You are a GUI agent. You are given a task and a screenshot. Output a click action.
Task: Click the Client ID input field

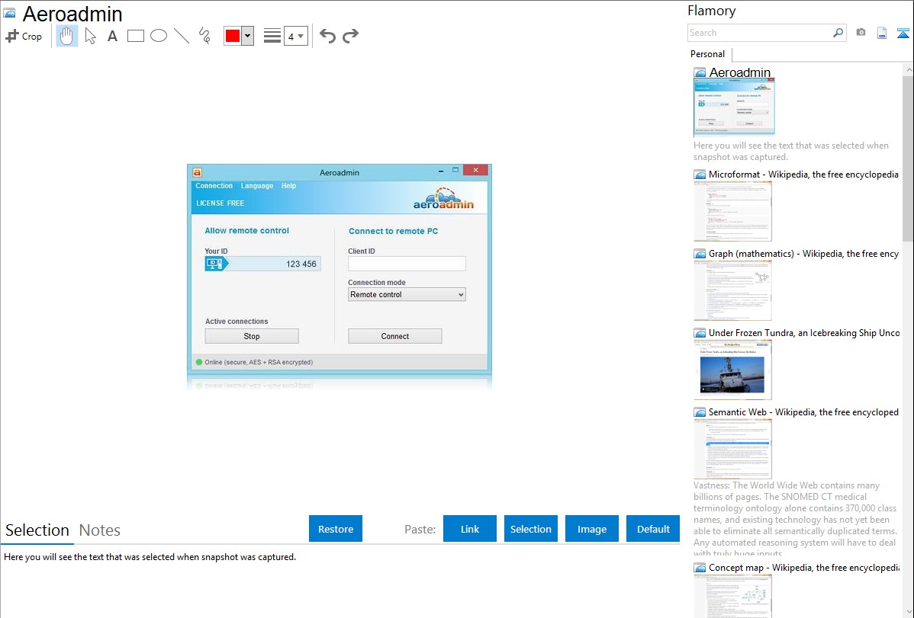point(407,264)
